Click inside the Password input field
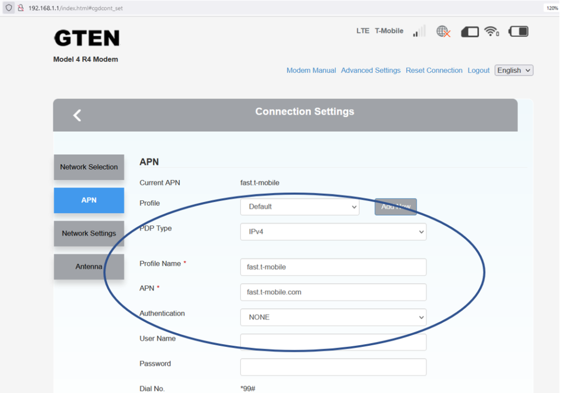Screen dimensions: 562x393 [x=333, y=367]
